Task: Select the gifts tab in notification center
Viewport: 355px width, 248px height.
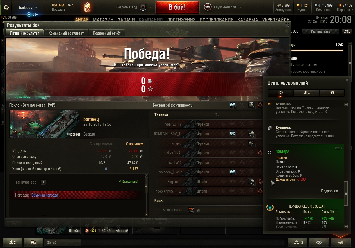Action: [x=332, y=93]
